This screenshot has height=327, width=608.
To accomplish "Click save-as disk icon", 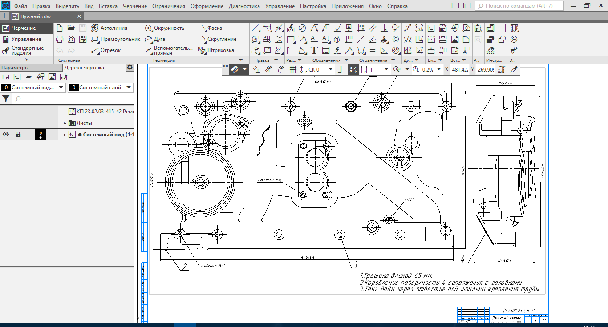I will [x=83, y=39].
